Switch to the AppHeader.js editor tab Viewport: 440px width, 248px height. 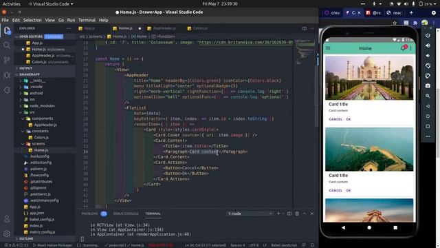[x=164, y=28]
